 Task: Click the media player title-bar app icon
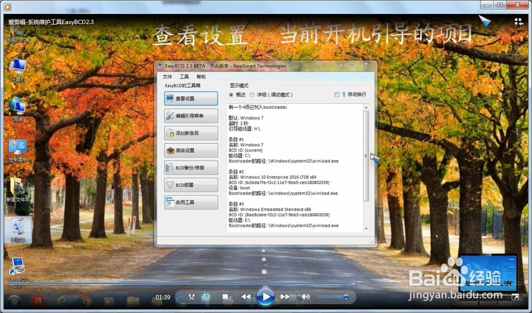[x=7, y=6]
